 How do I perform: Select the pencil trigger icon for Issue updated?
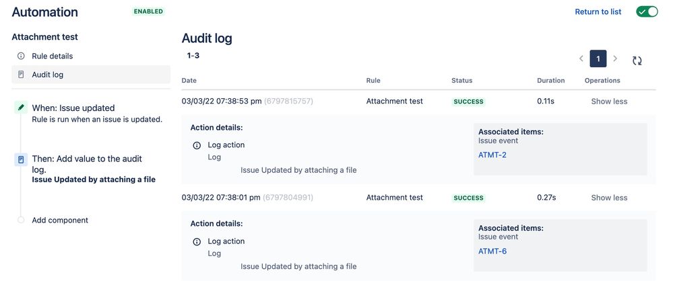click(x=21, y=108)
